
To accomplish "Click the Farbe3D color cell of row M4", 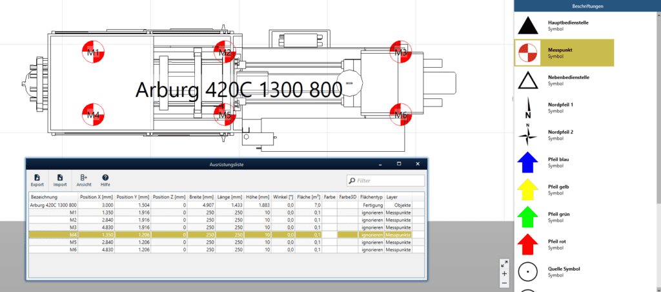I will [348, 235].
